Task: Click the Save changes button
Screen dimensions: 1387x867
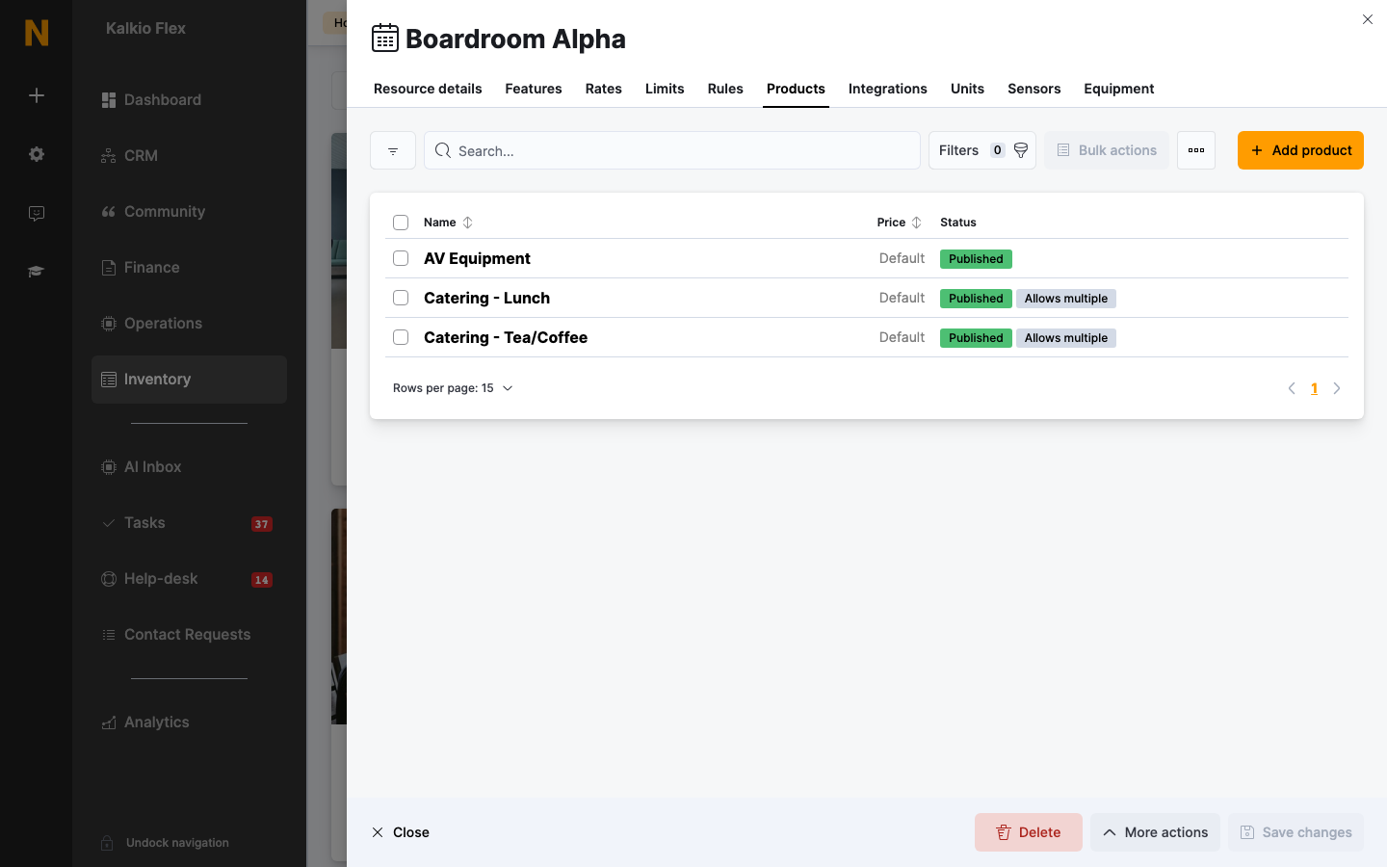Action: click(1295, 832)
